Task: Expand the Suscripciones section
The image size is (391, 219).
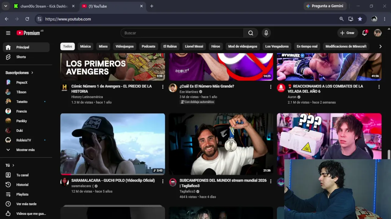Action: [19, 73]
